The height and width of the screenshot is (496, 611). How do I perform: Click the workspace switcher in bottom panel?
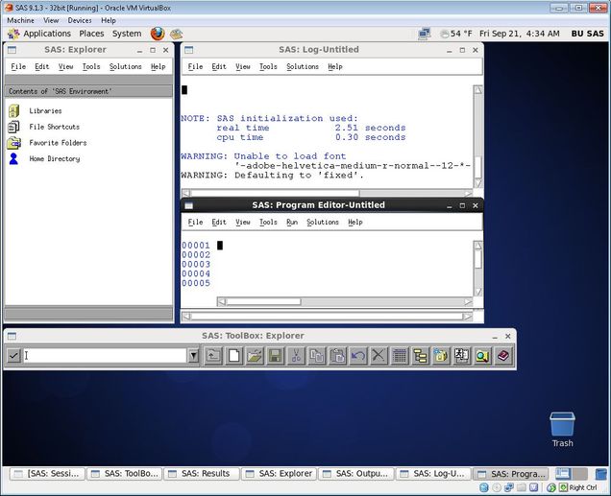572,474
